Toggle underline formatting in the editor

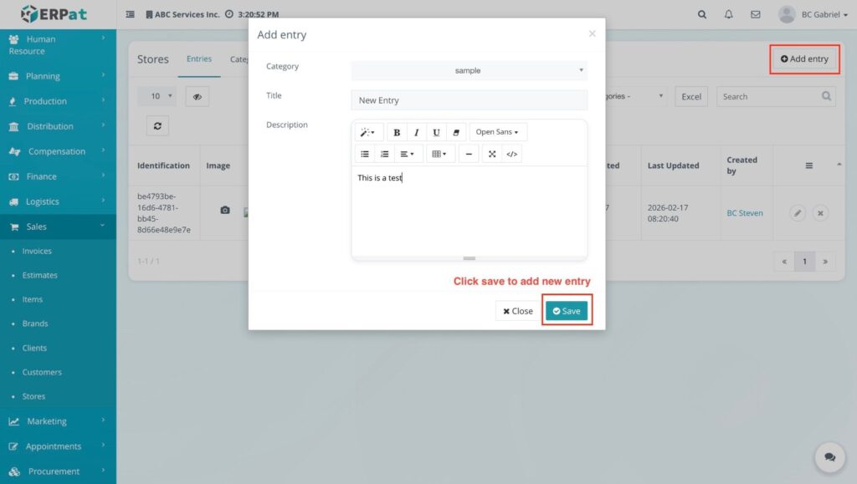click(436, 132)
